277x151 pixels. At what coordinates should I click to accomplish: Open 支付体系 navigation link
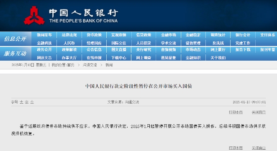pyautogui.click(x=268, y=35)
